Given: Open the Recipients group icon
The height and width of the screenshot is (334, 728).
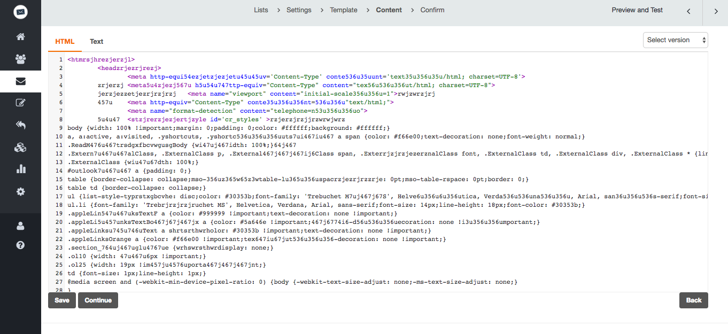Looking at the screenshot, I should point(20,59).
